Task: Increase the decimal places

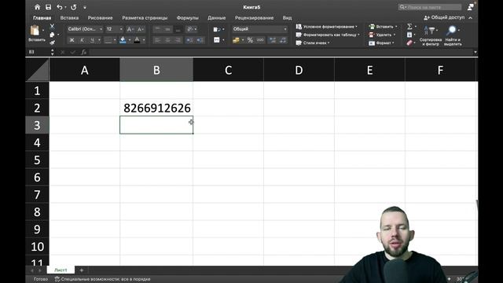Action: point(273,40)
